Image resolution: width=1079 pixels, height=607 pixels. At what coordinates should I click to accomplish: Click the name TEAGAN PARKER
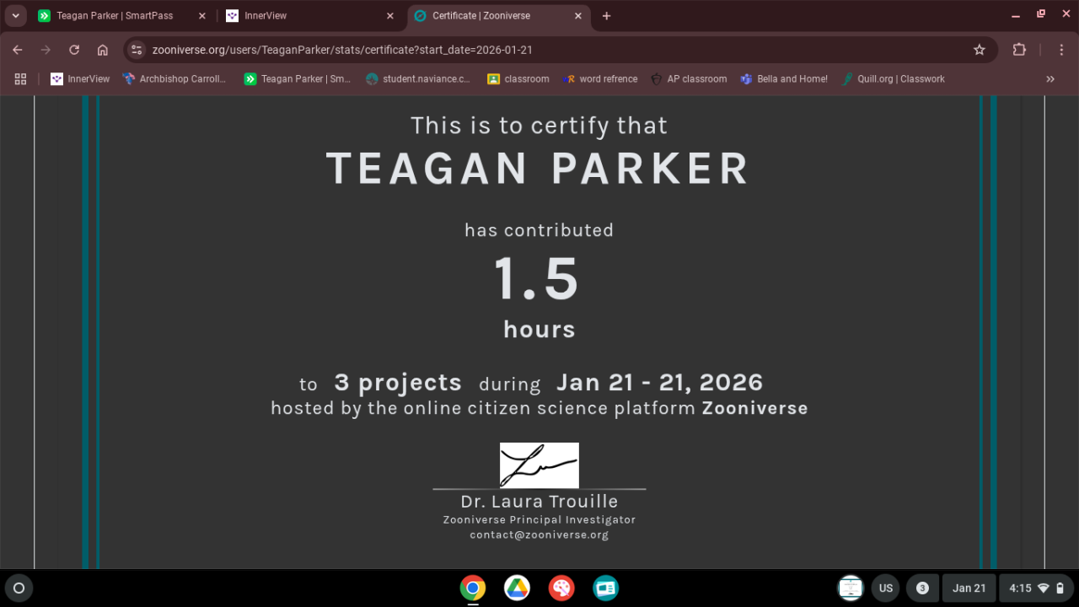pyautogui.click(x=538, y=169)
